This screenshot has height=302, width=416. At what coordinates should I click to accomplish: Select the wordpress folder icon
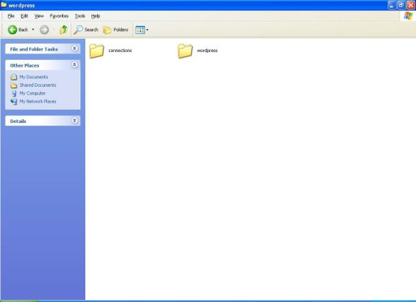point(185,51)
